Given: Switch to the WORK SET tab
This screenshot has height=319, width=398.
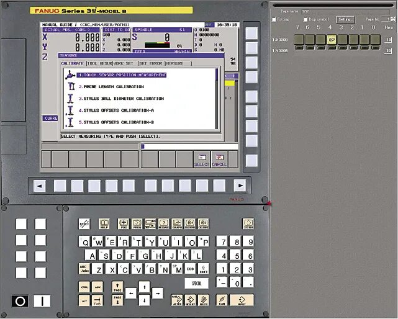Looking at the screenshot, I should 125,63.
